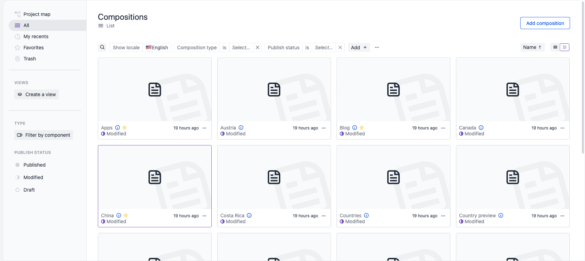Open the Add filter dropdown
585x261 pixels.
359,48
